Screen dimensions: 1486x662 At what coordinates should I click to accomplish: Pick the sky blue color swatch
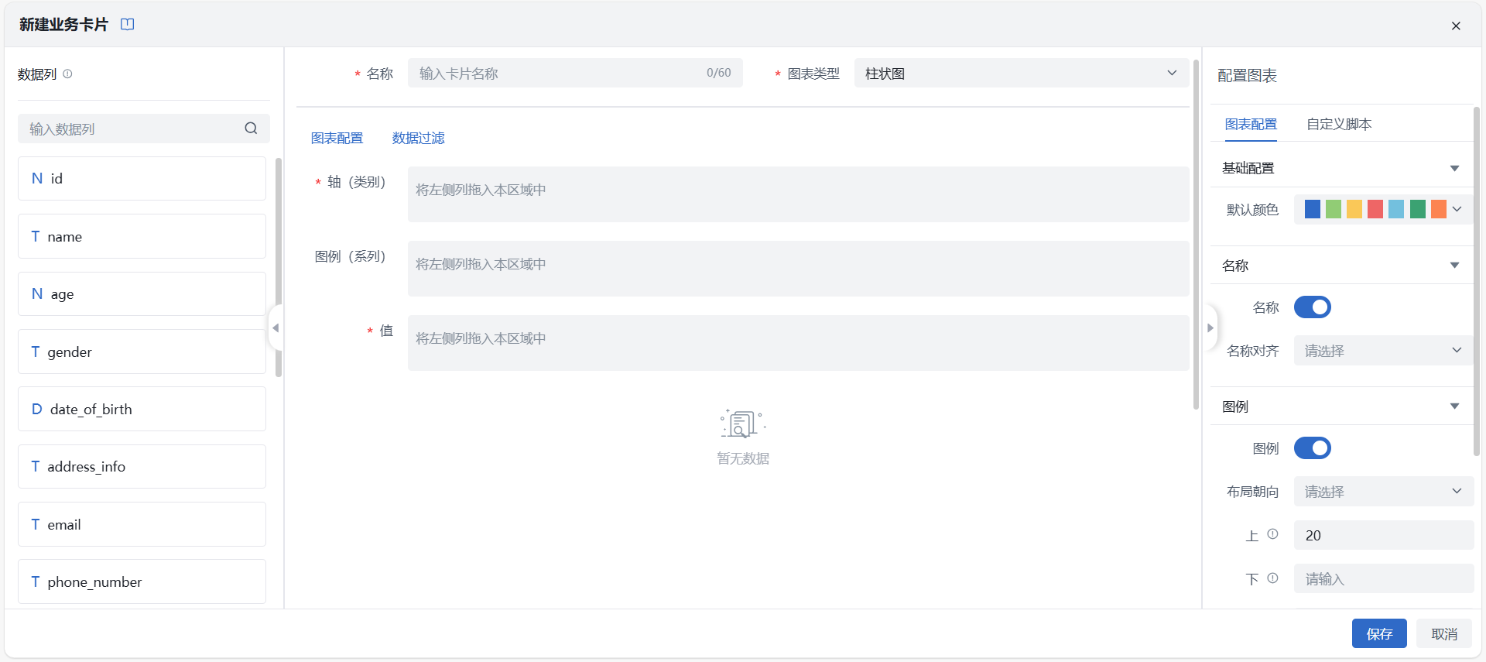pos(1396,209)
